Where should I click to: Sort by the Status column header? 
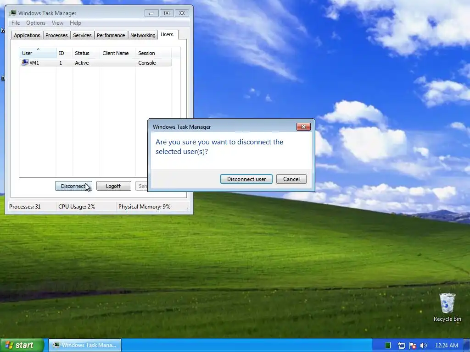86,53
